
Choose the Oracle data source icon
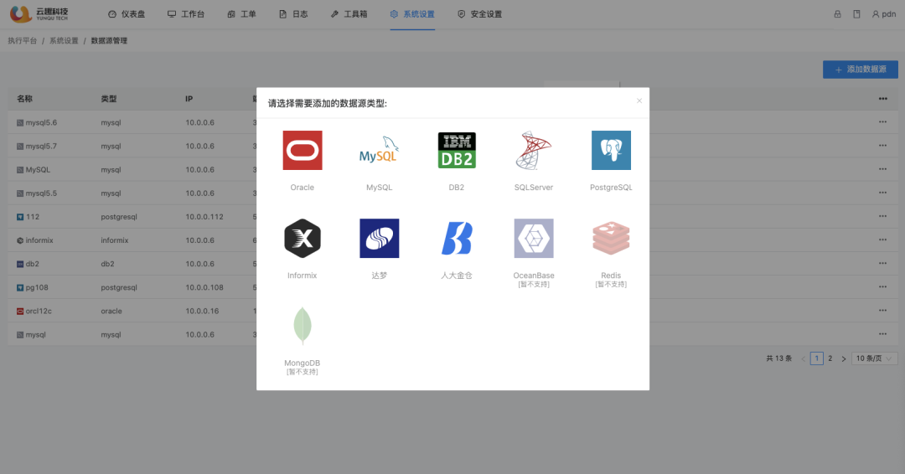pos(303,151)
